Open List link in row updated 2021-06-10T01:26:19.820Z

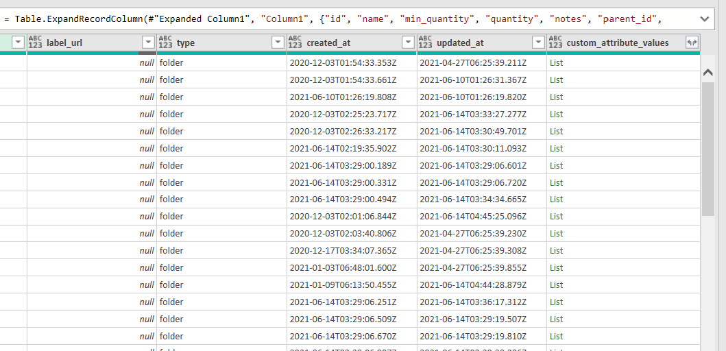(556, 97)
